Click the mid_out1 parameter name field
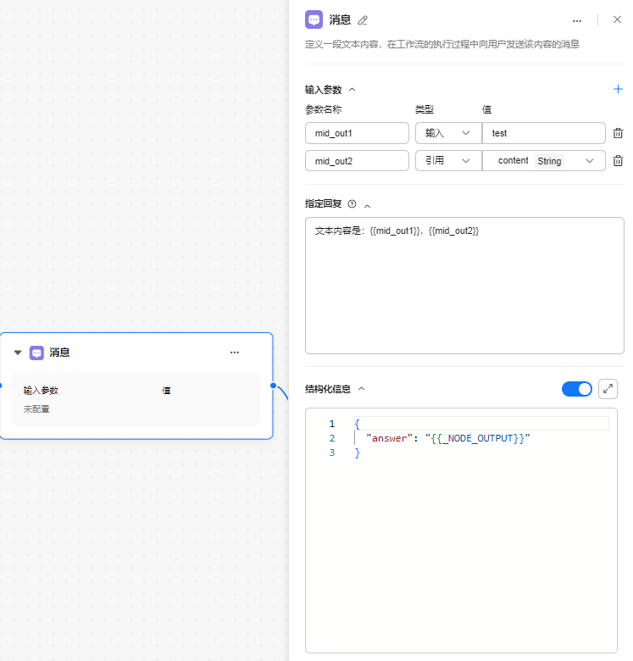633x661 pixels. coord(357,133)
